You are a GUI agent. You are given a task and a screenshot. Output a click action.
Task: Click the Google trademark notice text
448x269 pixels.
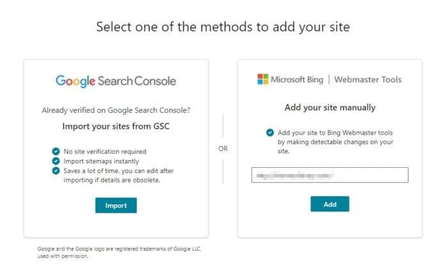pyautogui.click(x=119, y=252)
